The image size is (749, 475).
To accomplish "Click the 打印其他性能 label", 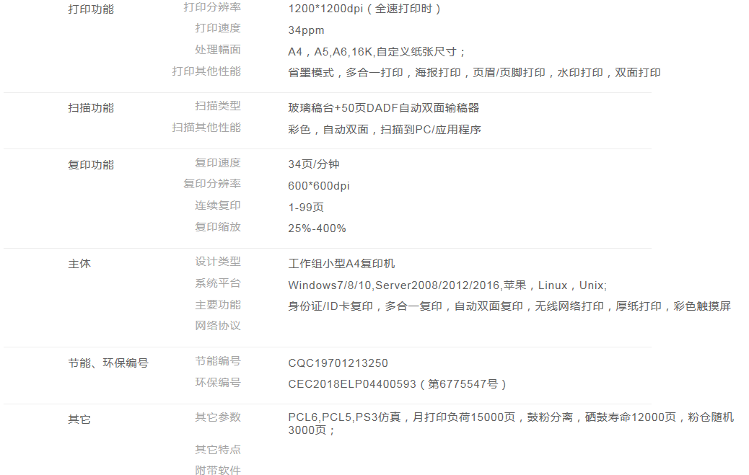I will [x=206, y=71].
